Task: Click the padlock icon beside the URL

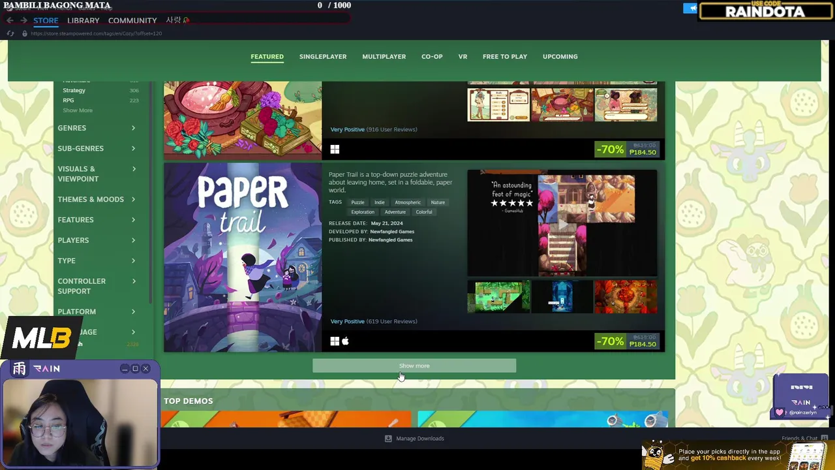Action: 25,33
